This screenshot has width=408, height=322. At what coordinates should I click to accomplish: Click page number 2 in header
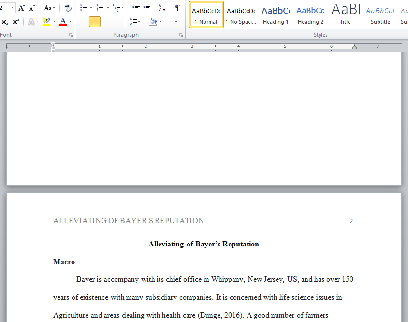click(x=351, y=221)
